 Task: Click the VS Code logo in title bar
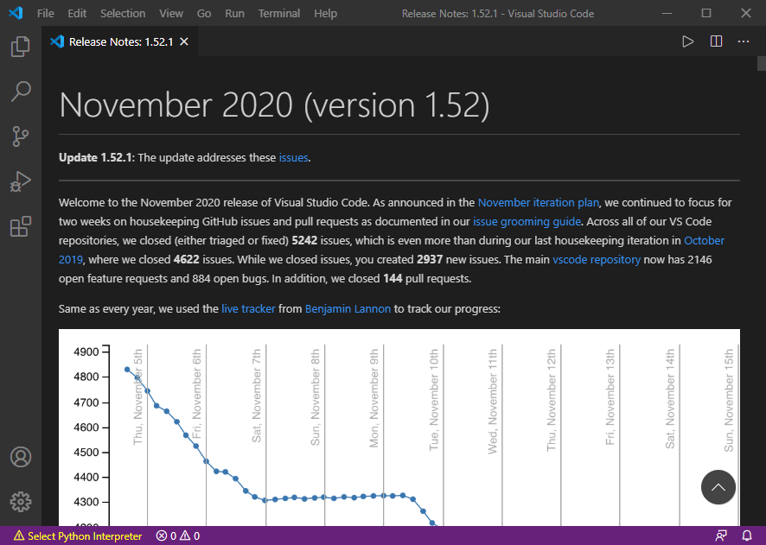pos(16,13)
